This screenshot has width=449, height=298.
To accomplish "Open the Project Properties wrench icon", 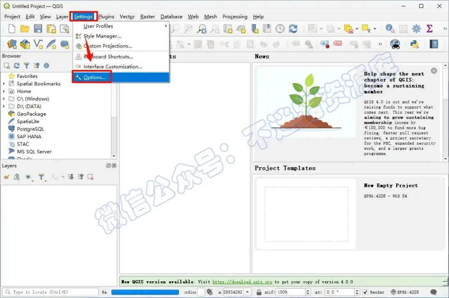I will (x=64, y=29).
